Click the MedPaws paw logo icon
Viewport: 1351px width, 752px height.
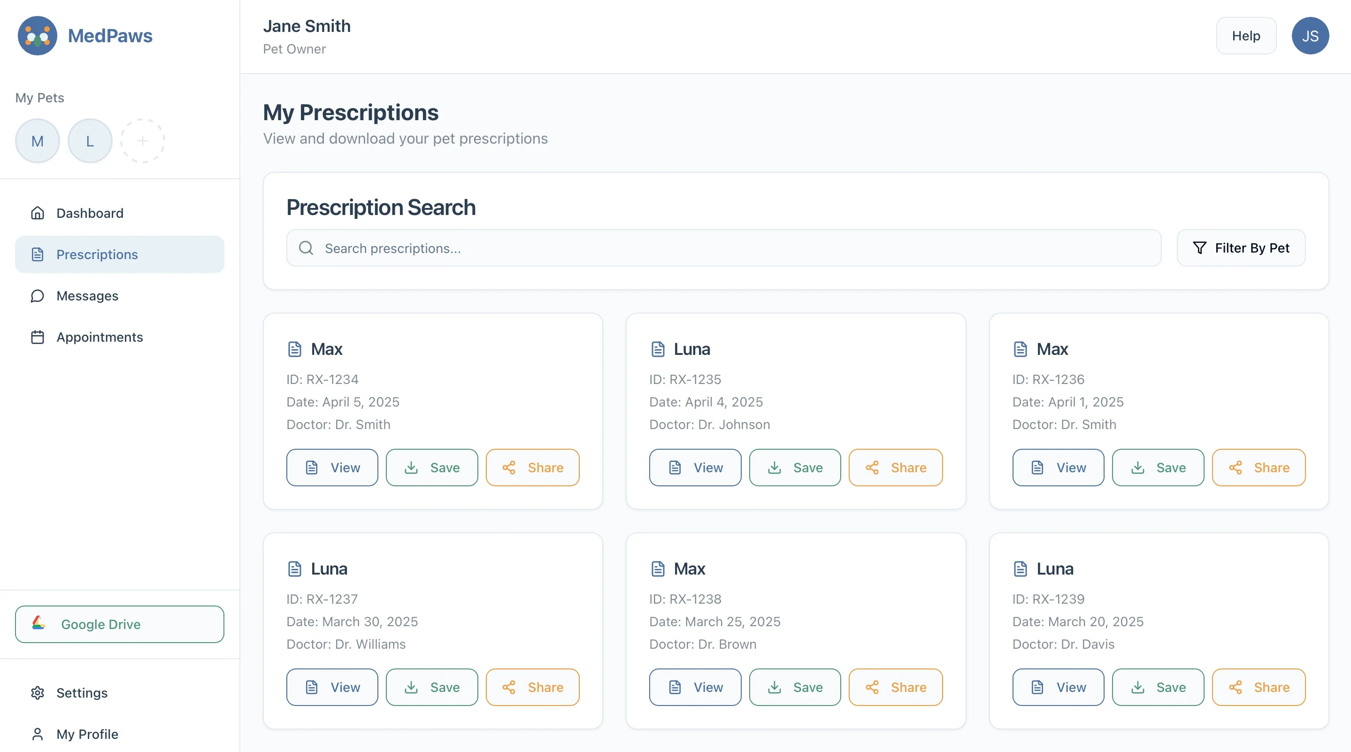coord(37,36)
